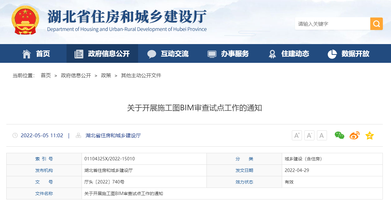Open the 数据开放 navigation menu
Image resolution: width=391 pixels, height=206 pixels.
click(356, 54)
